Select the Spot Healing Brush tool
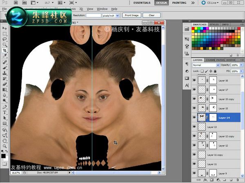 [x=4, y=62]
